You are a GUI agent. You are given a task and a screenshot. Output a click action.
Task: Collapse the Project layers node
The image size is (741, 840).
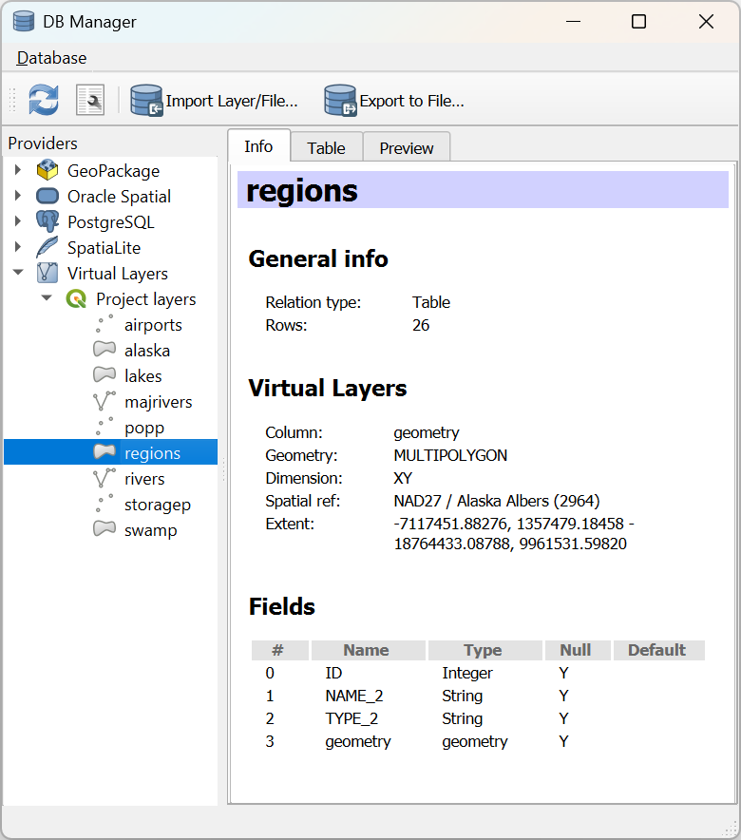tap(47, 299)
